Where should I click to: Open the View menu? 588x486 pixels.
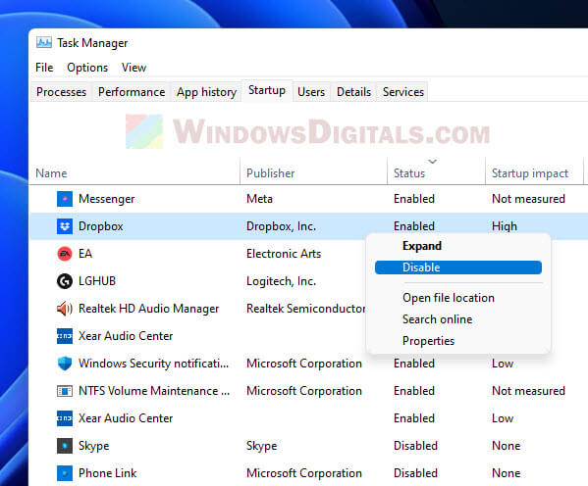click(134, 68)
